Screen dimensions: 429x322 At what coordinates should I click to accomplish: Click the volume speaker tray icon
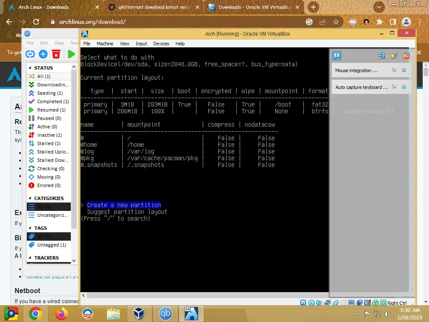point(388,314)
